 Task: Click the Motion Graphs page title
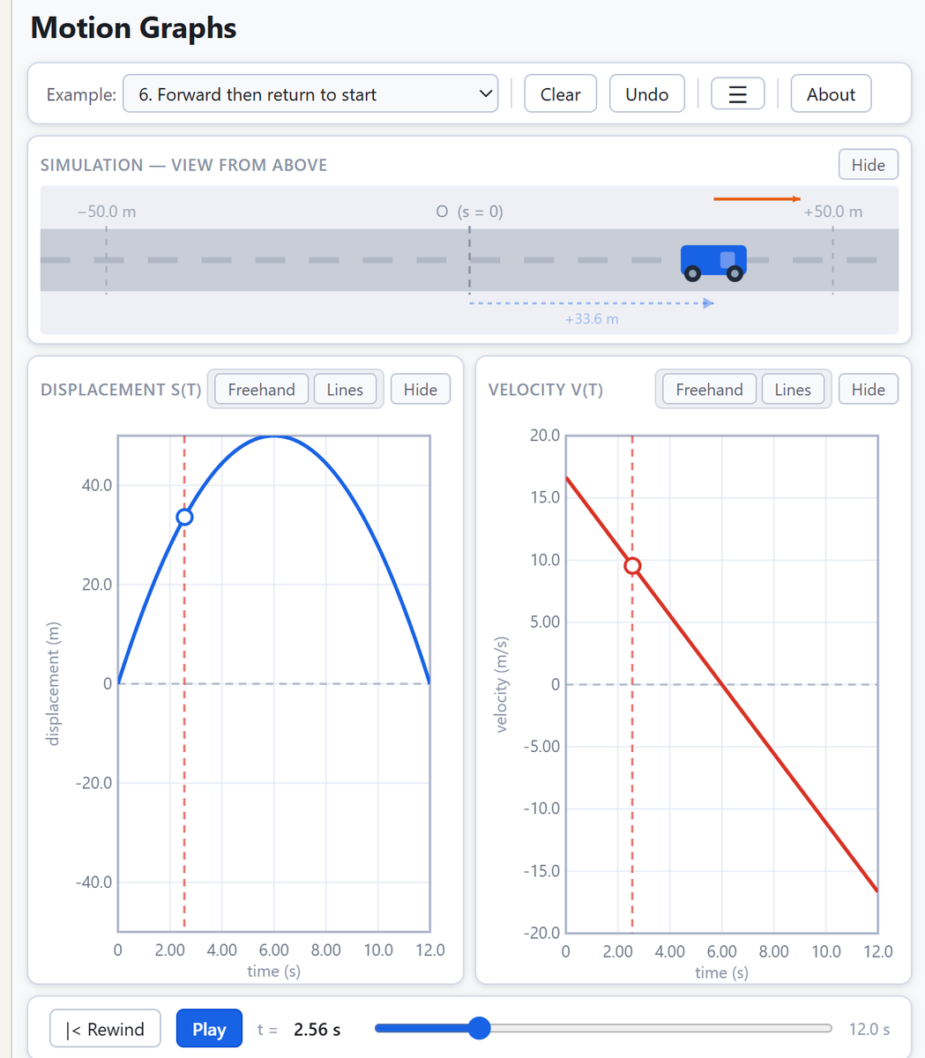point(133,28)
